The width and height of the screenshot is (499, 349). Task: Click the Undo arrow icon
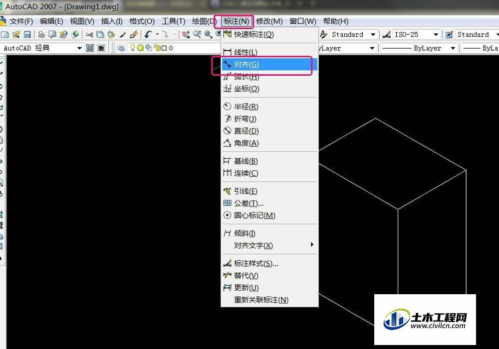tap(148, 34)
